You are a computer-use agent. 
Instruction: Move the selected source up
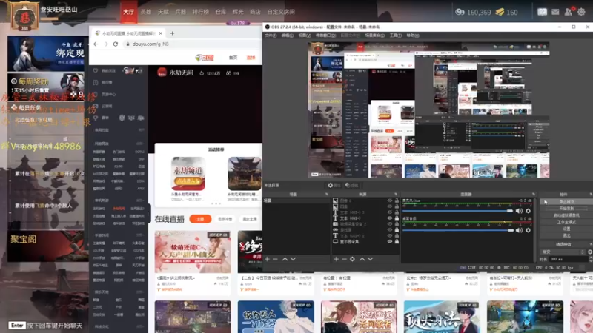click(362, 259)
